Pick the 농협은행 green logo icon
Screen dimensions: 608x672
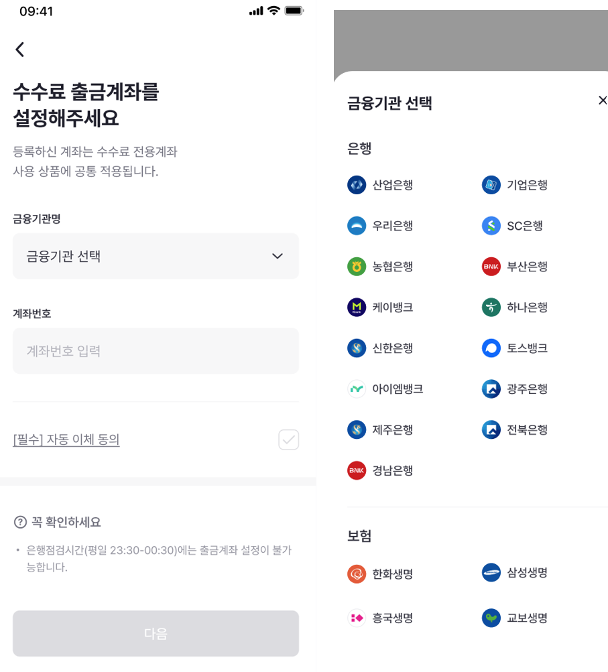click(357, 267)
